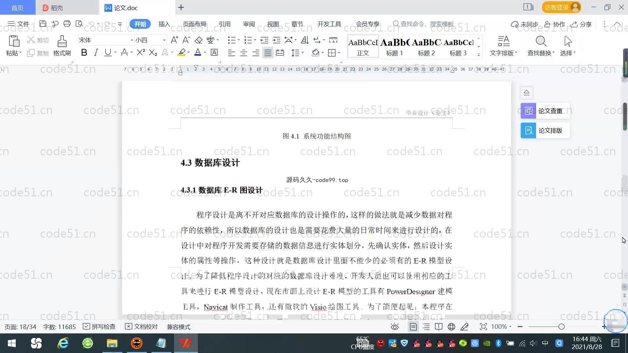Image resolution: width=628 pixels, height=353 pixels.
Task: Click the 协作 collaborate button
Action: tap(555, 24)
